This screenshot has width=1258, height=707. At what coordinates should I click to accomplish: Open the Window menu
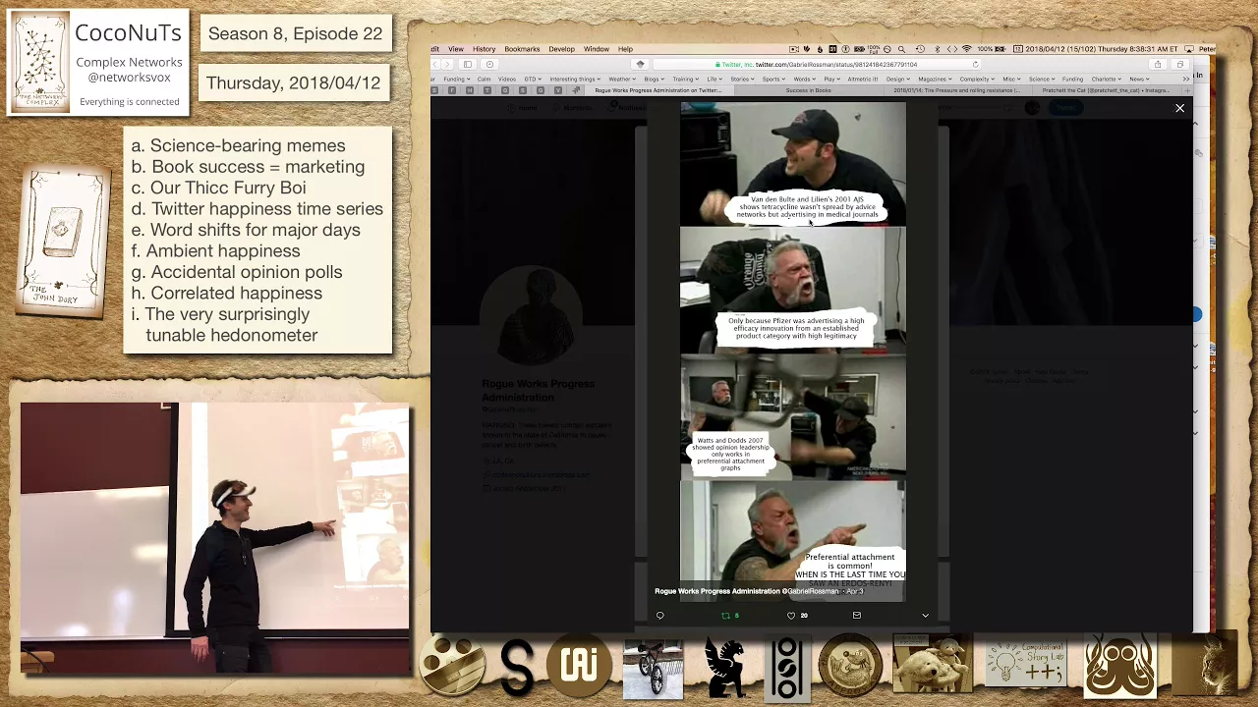[x=597, y=49]
